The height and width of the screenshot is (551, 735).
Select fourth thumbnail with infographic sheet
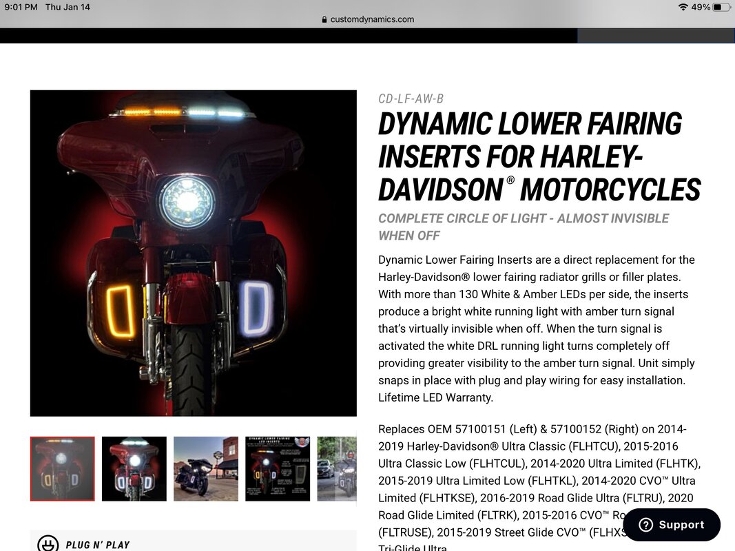(x=278, y=468)
